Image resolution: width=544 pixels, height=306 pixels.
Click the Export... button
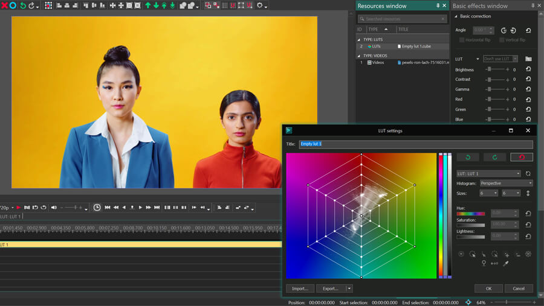pyautogui.click(x=331, y=288)
